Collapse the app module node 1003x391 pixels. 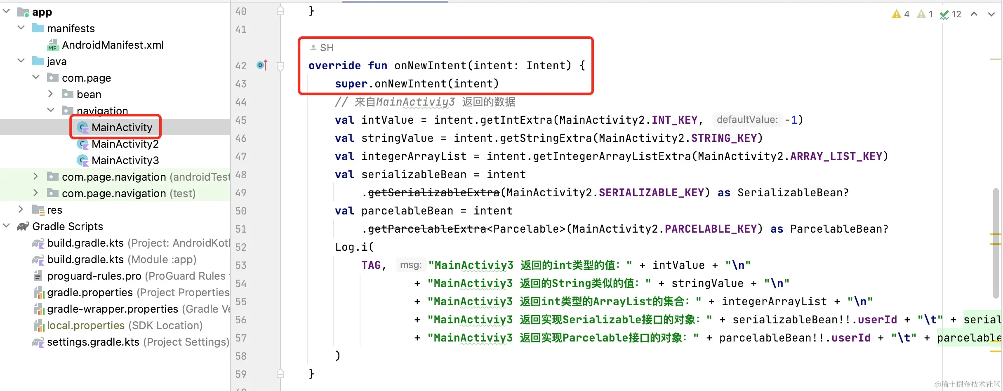[6, 12]
